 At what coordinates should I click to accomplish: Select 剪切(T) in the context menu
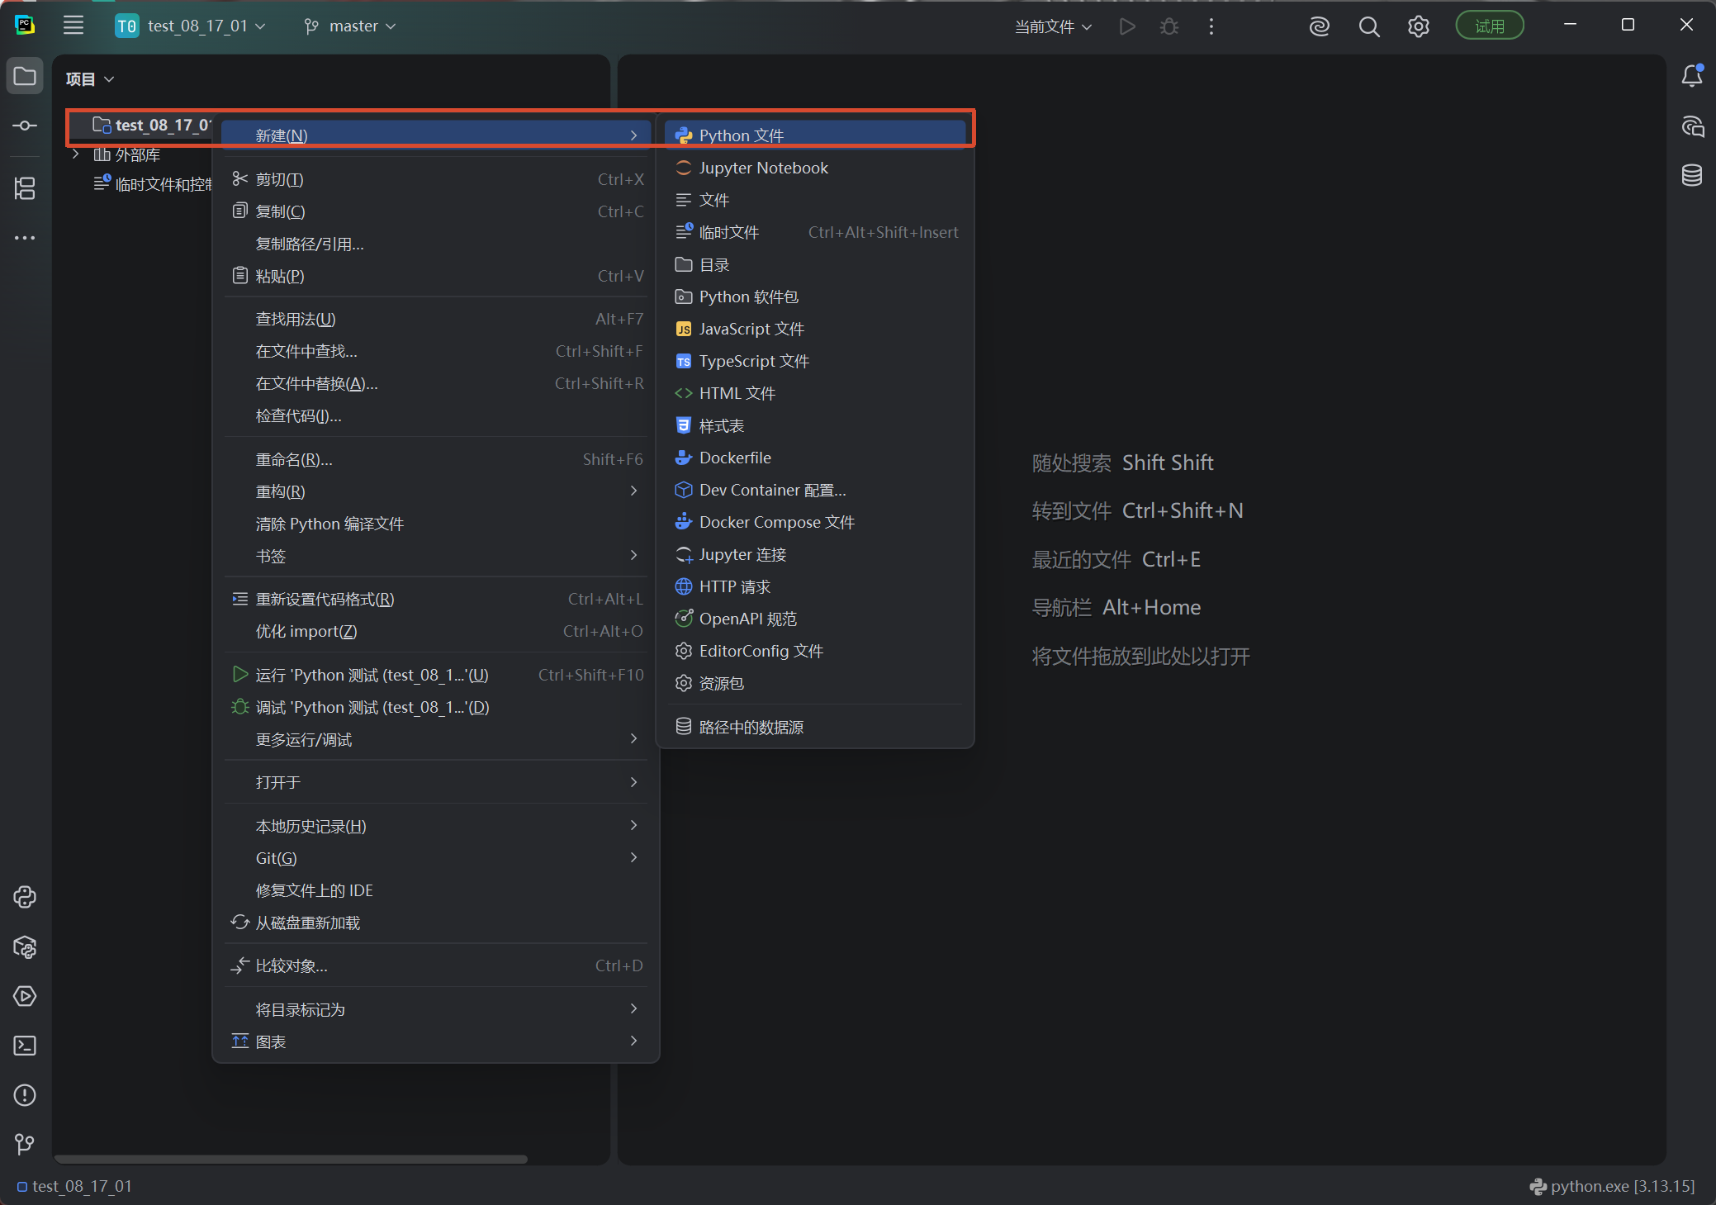coord(436,179)
